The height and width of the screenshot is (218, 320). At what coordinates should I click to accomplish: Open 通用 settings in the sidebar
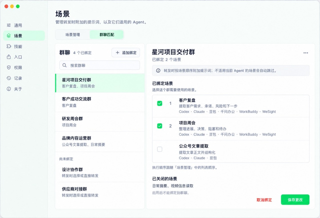[24, 25]
